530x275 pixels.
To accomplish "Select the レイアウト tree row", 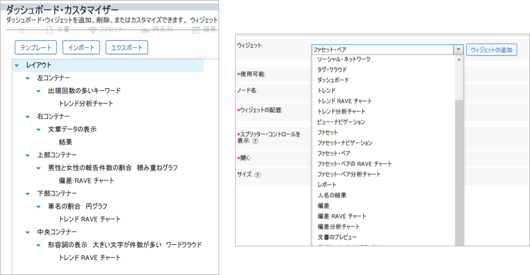I will pyautogui.click(x=108, y=65).
